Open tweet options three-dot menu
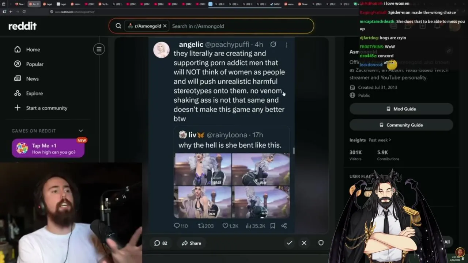This screenshot has width=468, height=263. pyautogui.click(x=286, y=45)
